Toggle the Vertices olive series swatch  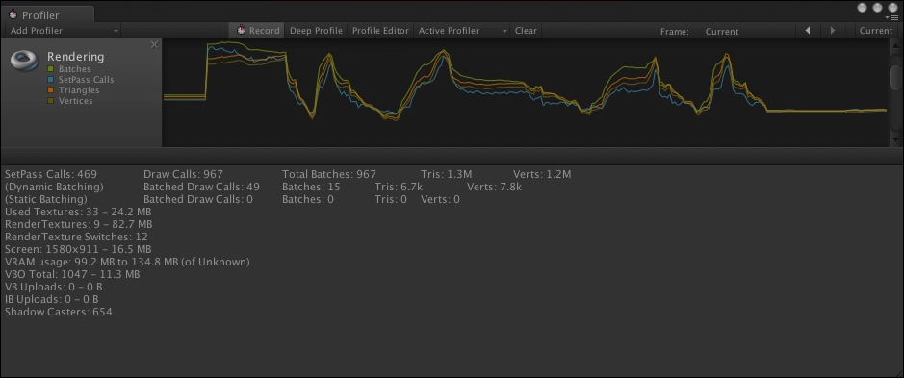click(51, 101)
